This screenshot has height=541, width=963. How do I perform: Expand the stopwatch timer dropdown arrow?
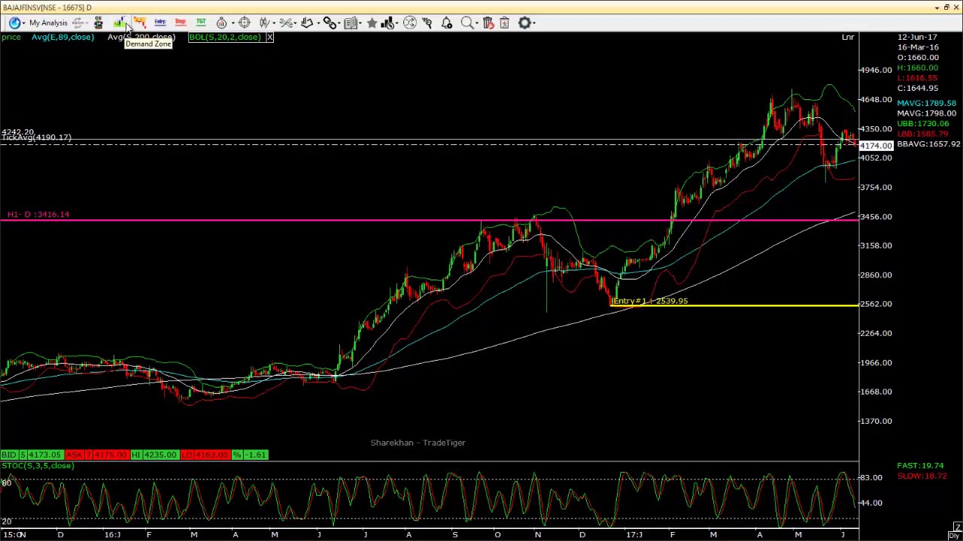coord(232,23)
